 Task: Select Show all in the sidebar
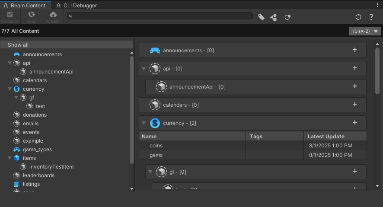point(18,45)
